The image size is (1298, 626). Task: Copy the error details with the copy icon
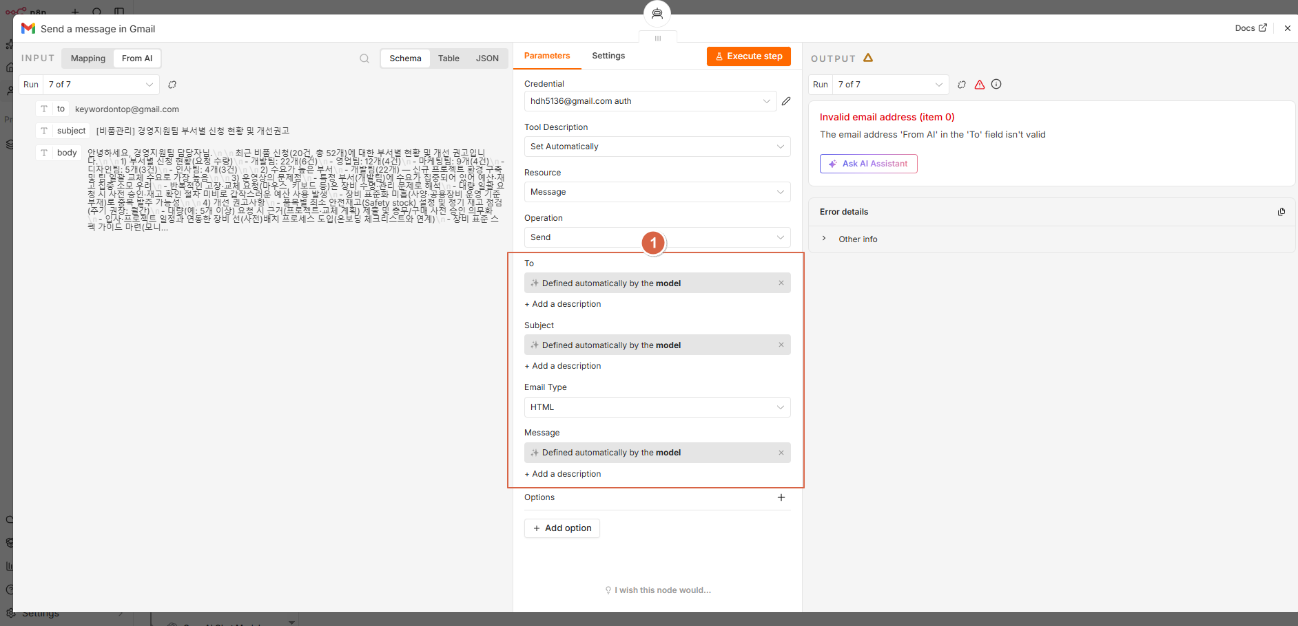tap(1281, 212)
